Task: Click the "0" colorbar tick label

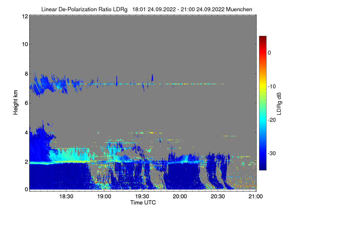Action: (269, 53)
